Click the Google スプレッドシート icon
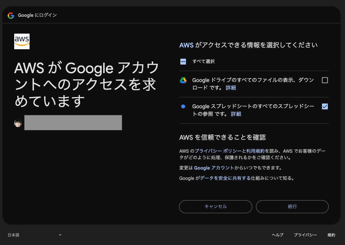The width and height of the screenshot is (345, 245). [183, 106]
